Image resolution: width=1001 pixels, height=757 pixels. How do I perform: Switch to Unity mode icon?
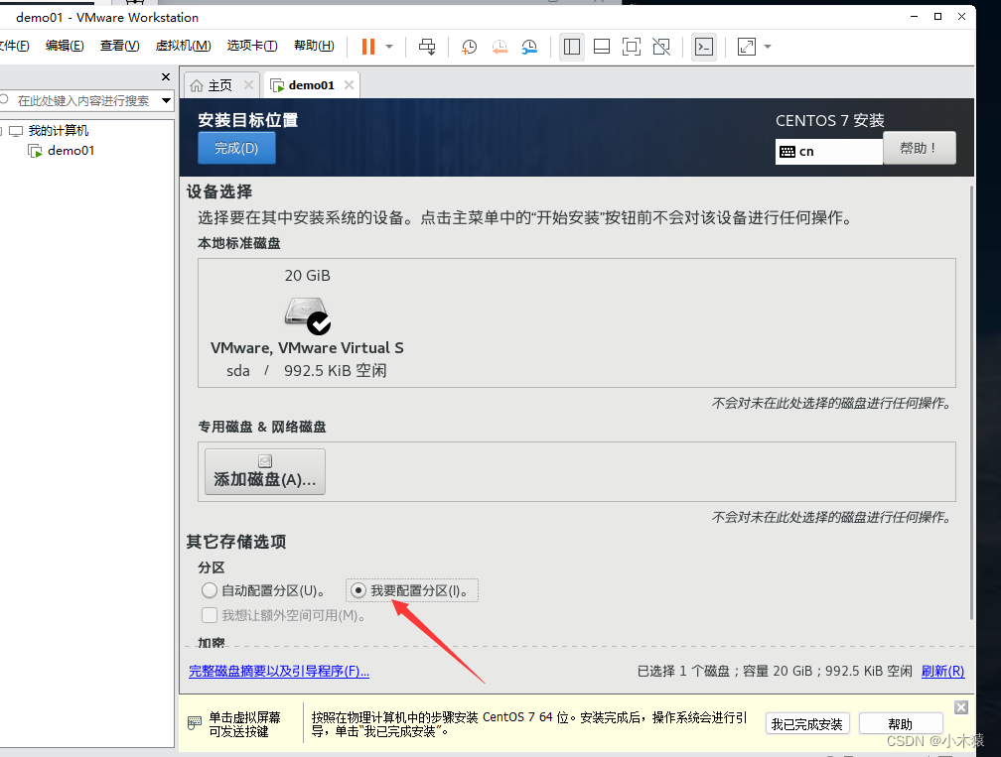tap(661, 47)
